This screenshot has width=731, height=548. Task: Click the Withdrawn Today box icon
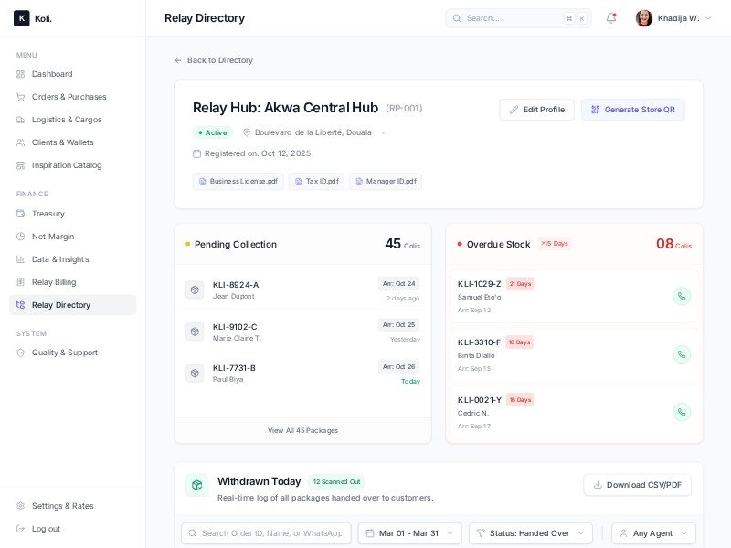196,485
